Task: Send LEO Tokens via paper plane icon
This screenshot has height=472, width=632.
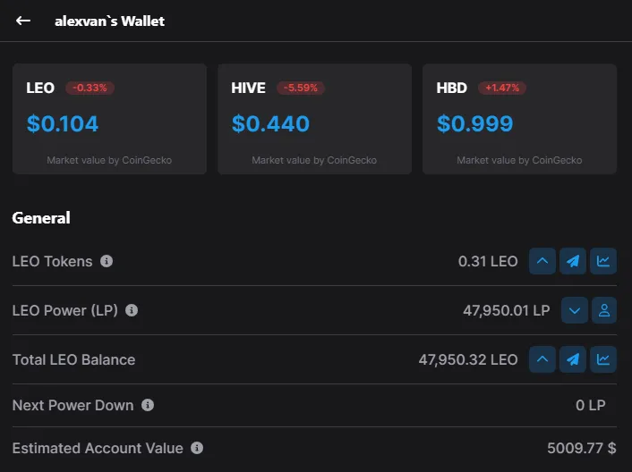Action: coord(573,261)
